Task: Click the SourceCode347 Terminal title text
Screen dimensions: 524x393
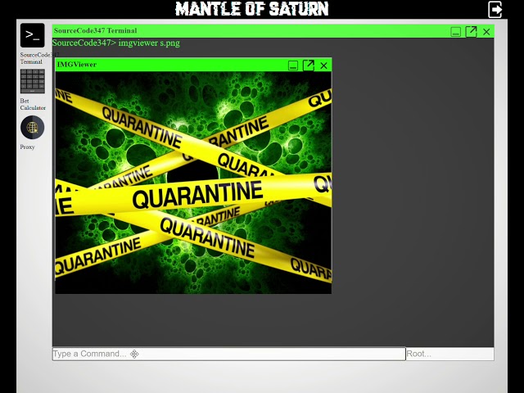Action: (96, 31)
